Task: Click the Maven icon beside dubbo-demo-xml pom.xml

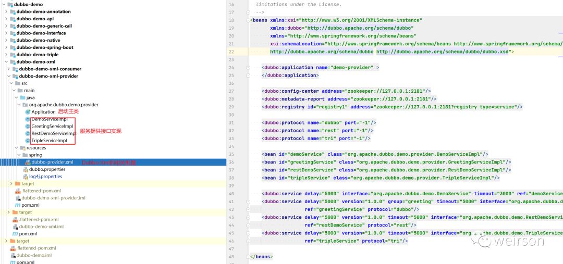Action: point(15,234)
